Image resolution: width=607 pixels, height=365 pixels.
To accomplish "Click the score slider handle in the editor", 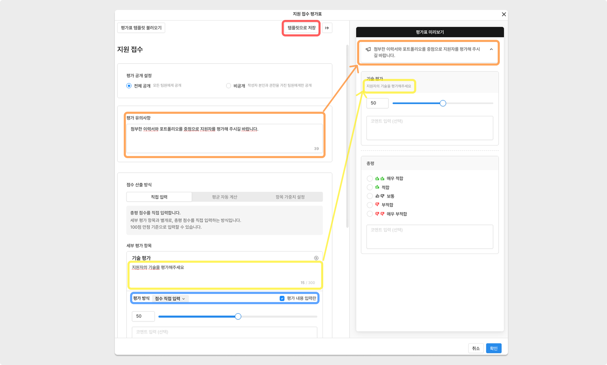I will [x=238, y=316].
